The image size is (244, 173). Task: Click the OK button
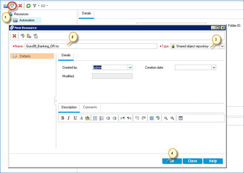point(172,161)
